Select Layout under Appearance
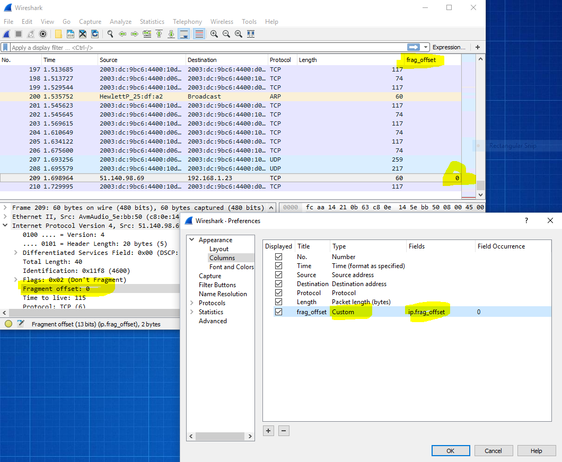Screen dimensions: 562x462 click(x=219, y=249)
